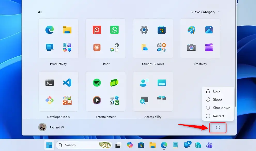Launch Phone Link from the Productivity group
The image size is (256, 151).
pos(50,47)
